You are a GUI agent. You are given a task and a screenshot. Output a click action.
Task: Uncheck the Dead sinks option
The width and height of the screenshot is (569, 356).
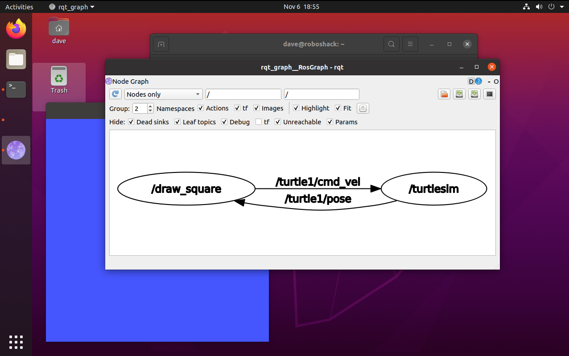(x=131, y=122)
